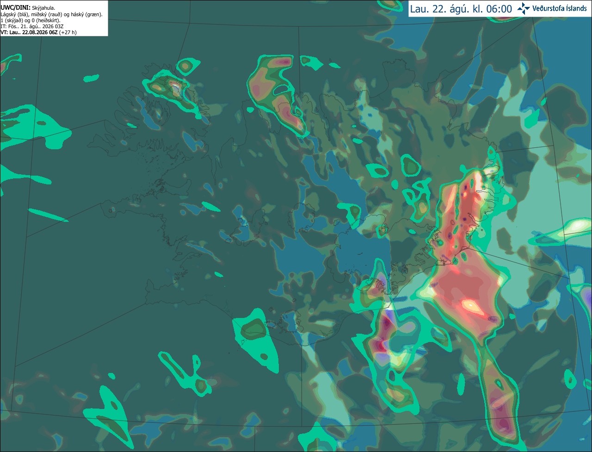Select the cloud colour description line in legend
The width and height of the screenshot is (592, 452).
[x=52, y=14]
